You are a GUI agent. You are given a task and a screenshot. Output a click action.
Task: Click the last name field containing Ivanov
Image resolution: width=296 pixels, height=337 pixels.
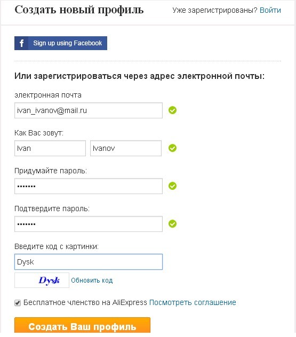tap(126, 148)
